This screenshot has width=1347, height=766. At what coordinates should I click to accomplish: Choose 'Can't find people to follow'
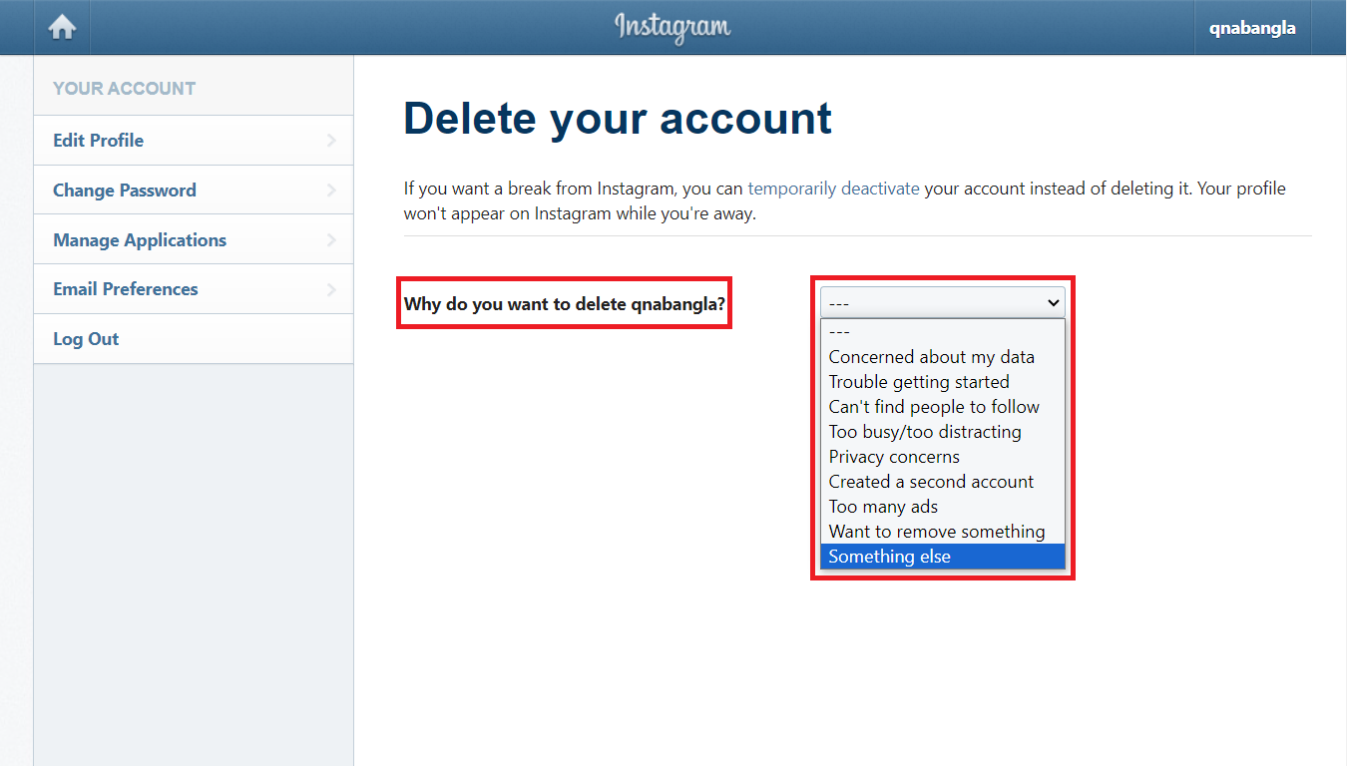point(933,406)
